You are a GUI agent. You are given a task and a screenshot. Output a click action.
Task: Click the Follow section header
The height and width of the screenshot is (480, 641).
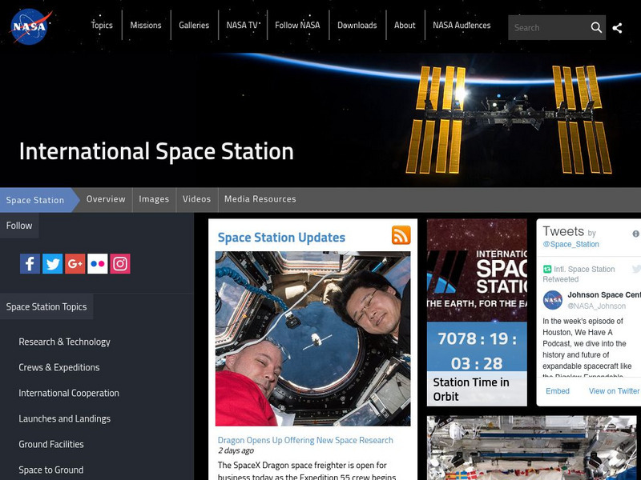point(19,226)
